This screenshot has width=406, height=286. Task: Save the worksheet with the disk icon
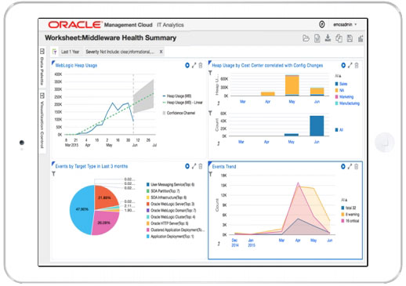[350, 38]
